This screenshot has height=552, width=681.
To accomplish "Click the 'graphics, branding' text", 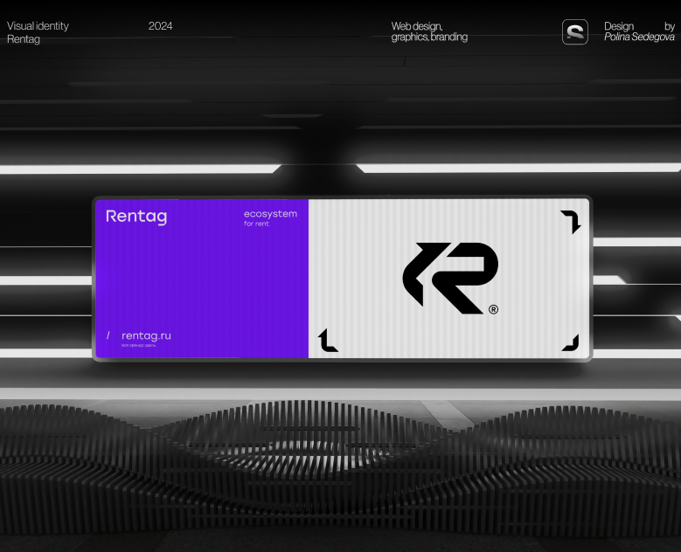I will (429, 38).
